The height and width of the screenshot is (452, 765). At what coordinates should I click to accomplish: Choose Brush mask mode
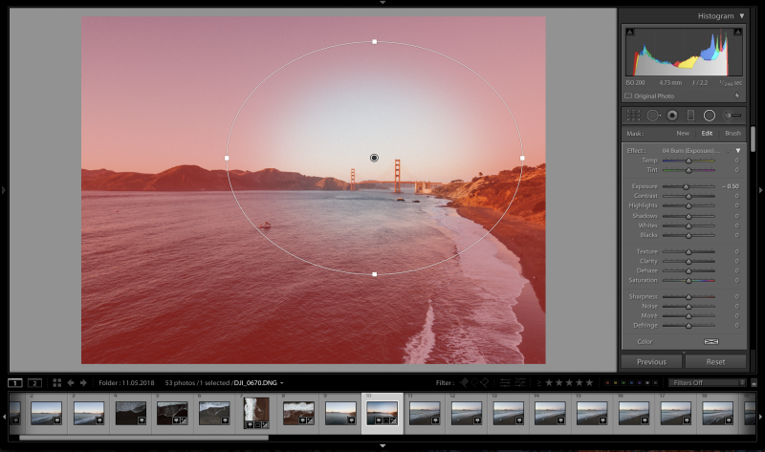732,133
